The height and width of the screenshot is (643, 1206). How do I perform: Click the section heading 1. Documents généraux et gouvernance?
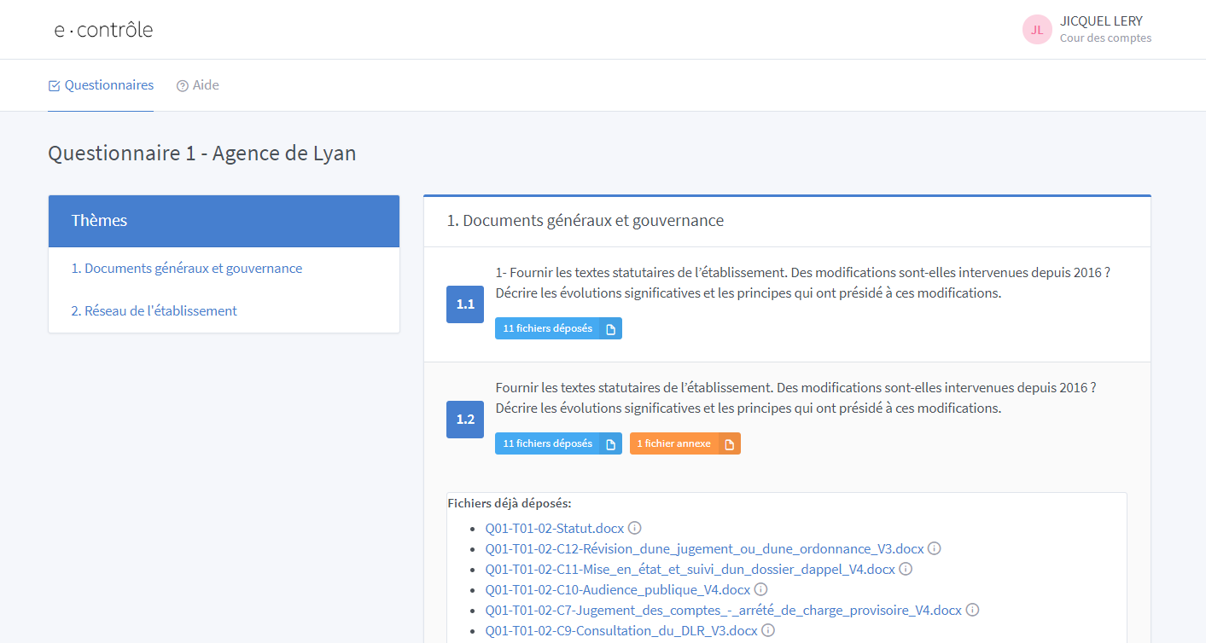[586, 221]
